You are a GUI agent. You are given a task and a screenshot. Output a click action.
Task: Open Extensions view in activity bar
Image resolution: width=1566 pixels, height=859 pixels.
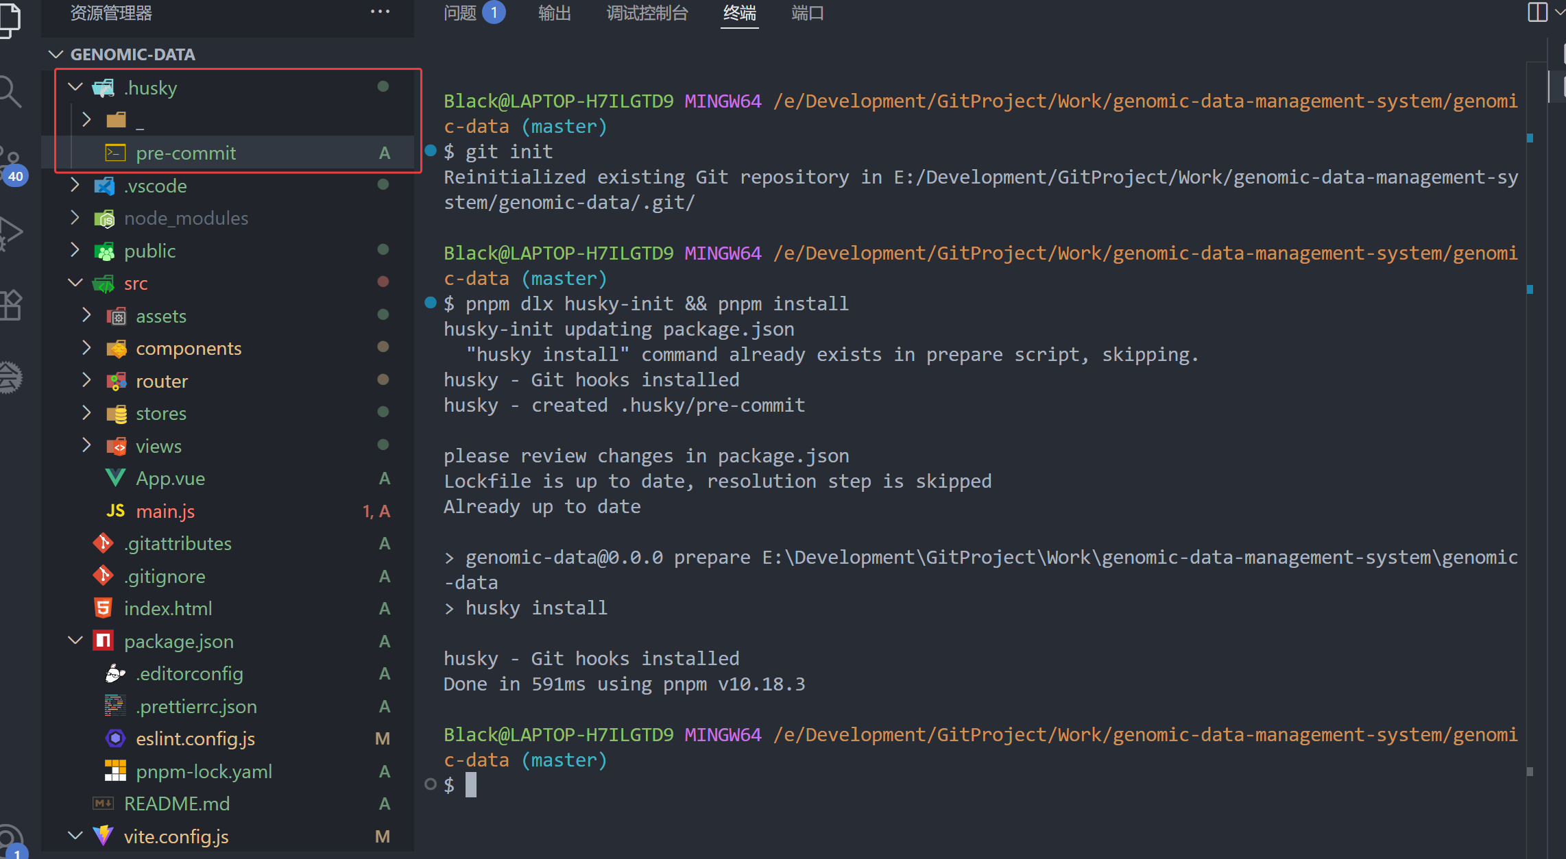tap(10, 305)
